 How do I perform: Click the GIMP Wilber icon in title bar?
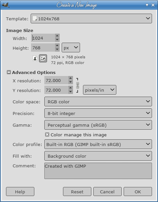(x=6, y=5)
